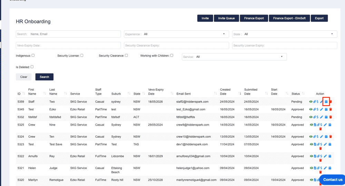View Crew Ten record with eye icon
This screenshot has height=186, width=345.
click(311, 137)
